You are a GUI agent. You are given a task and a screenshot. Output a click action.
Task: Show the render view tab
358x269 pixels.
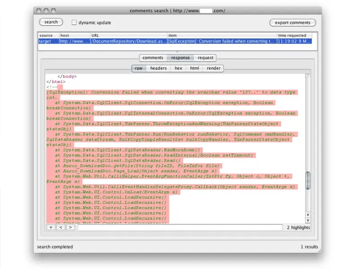click(x=213, y=68)
